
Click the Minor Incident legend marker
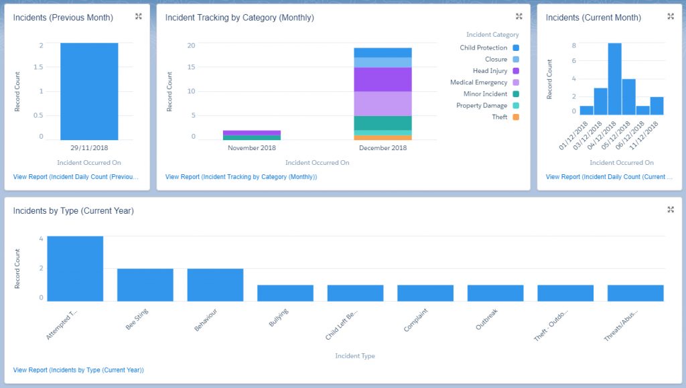tap(514, 93)
